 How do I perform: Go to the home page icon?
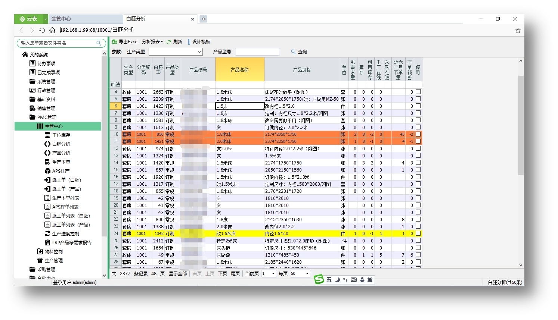(x=52, y=30)
